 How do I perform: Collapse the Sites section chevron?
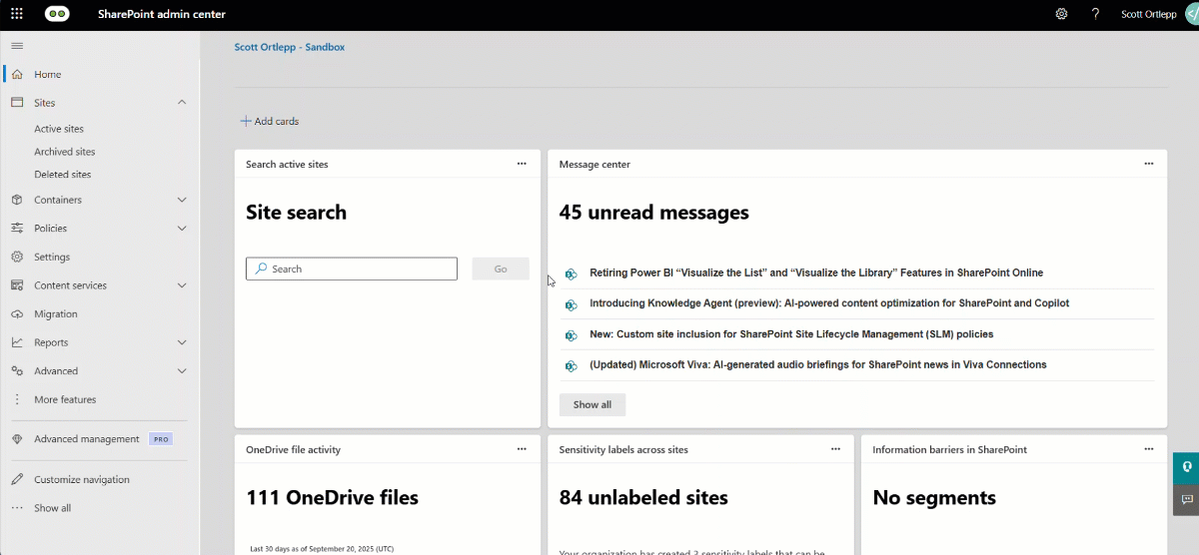(x=182, y=103)
